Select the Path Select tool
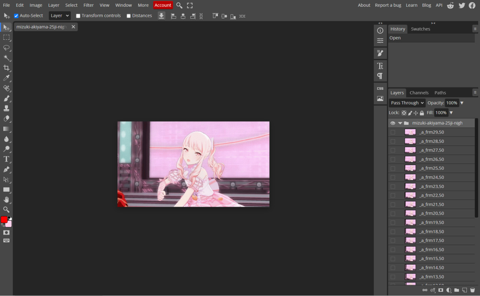 pos(6,179)
